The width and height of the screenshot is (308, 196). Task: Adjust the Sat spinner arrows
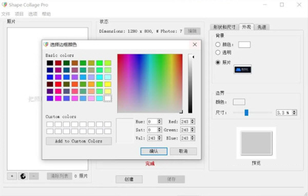[x=160, y=130]
